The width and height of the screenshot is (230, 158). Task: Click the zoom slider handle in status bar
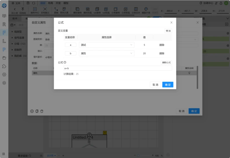pyautogui.click(x=138, y=156)
